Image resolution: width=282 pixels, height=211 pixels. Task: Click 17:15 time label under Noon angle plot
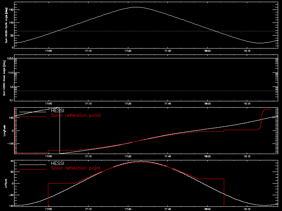tap(88, 104)
